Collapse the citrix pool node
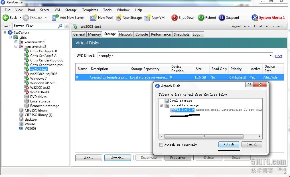The height and width of the screenshot is (177, 290). (10, 37)
